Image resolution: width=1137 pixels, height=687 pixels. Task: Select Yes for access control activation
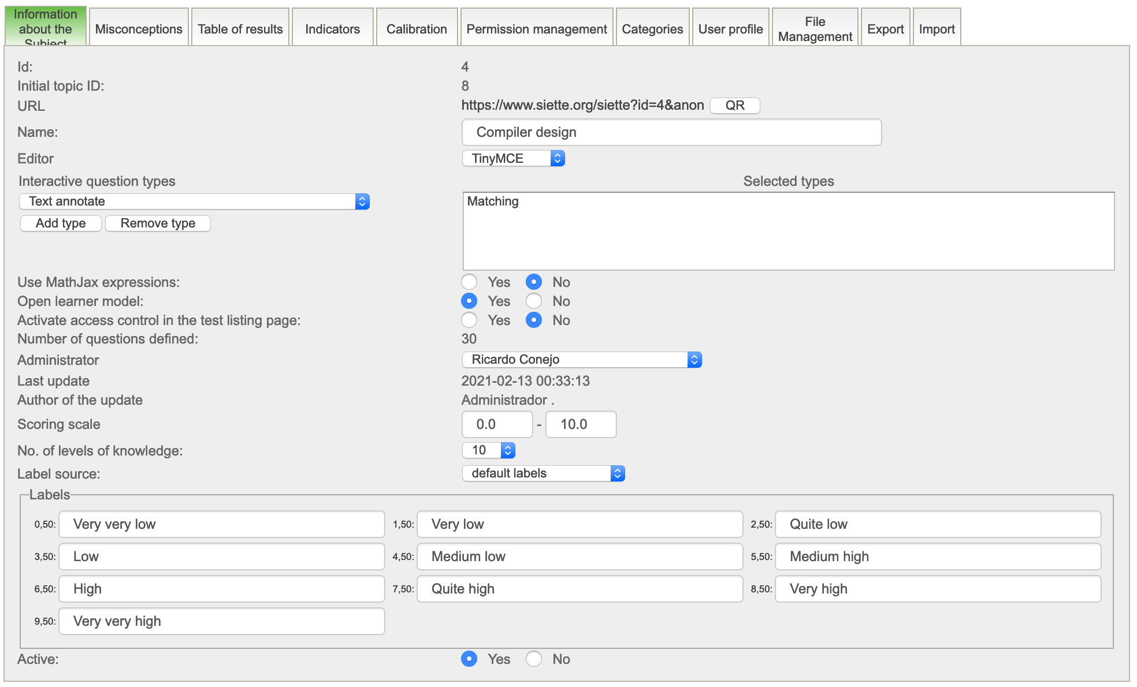(469, 320)
